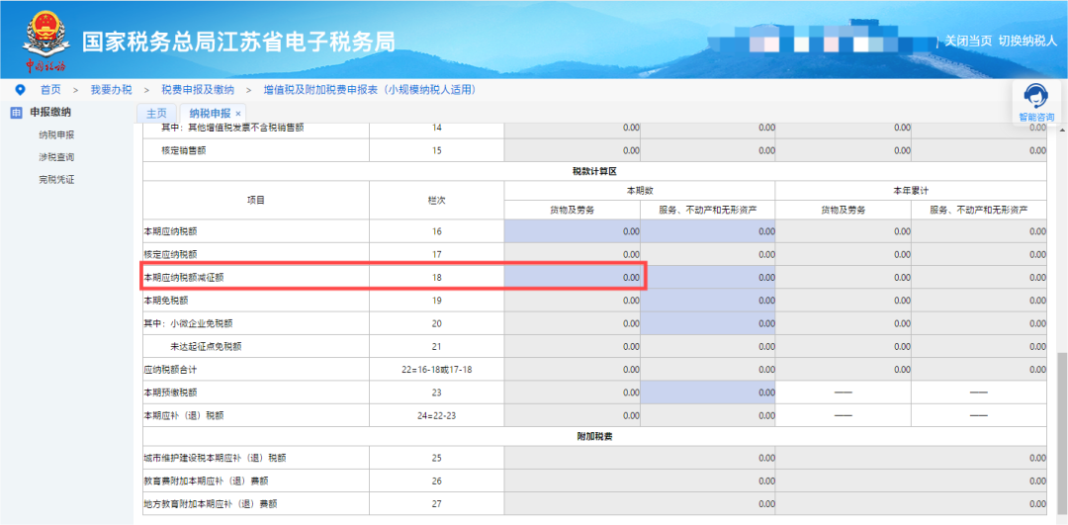Edit row 23 服务 本期预缴税额 field

tap(708, 393)
